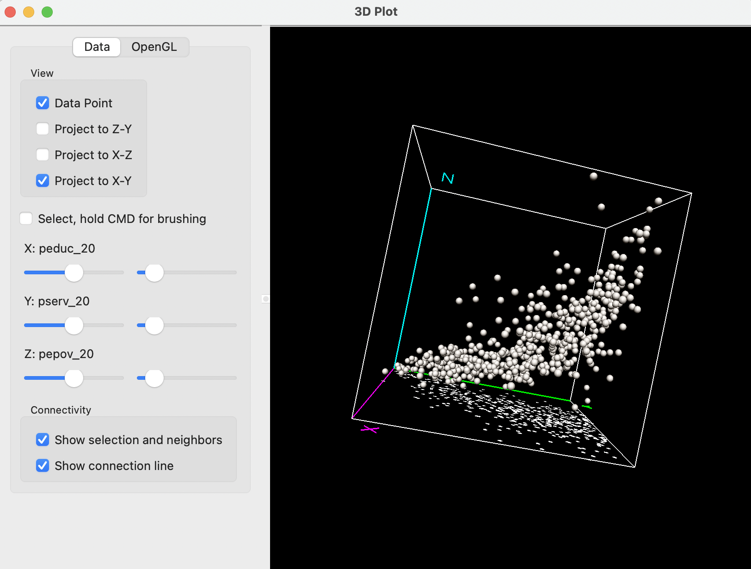Minimize the 3D Plot window
The height and width of the screenshot is (569, 751).
(x=29, y=12)
